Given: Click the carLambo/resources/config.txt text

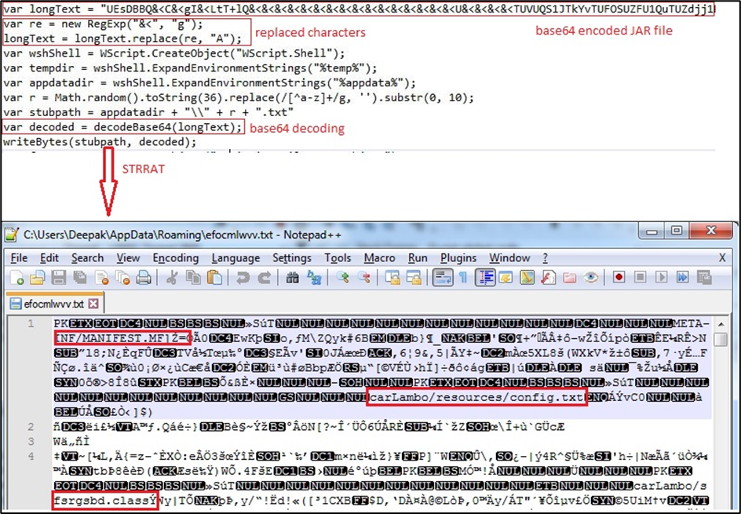Looking at the screenshot, I should click(x=477, y=397).
